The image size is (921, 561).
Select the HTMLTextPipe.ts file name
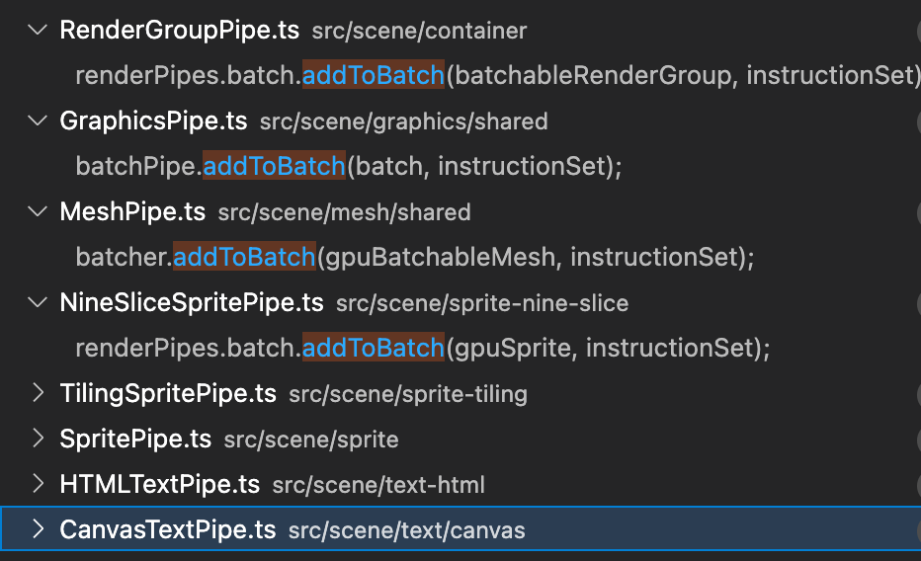click(160, 485)
